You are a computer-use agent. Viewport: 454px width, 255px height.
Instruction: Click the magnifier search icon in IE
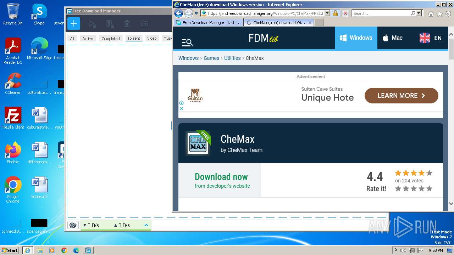[413, 13]
